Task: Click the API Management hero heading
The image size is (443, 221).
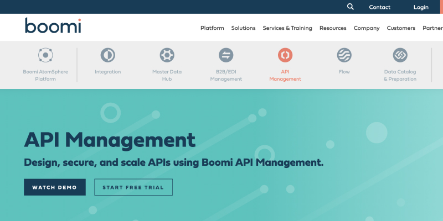Action: click(110, 140)
